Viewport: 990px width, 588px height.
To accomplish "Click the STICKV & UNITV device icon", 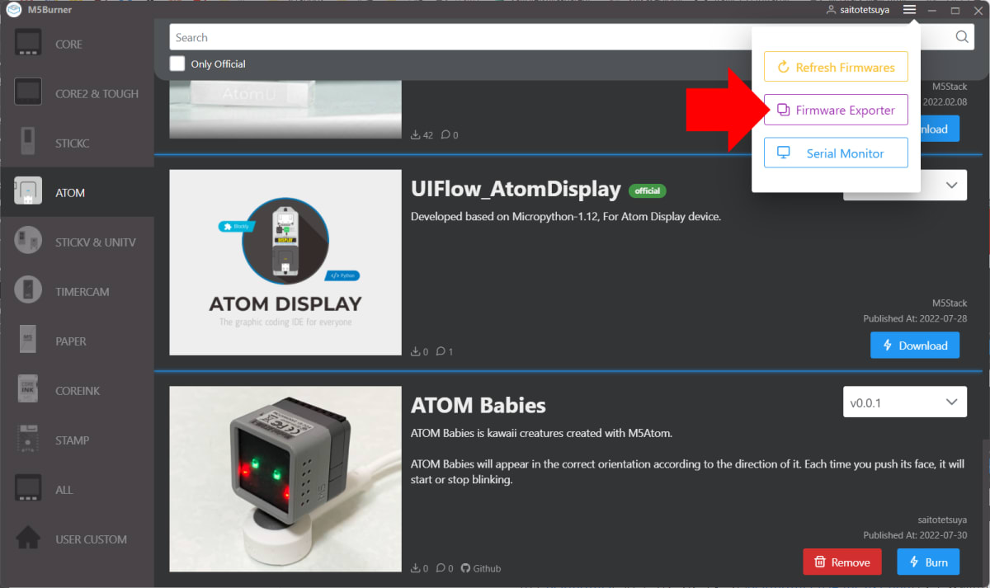I will pos(28,242).
